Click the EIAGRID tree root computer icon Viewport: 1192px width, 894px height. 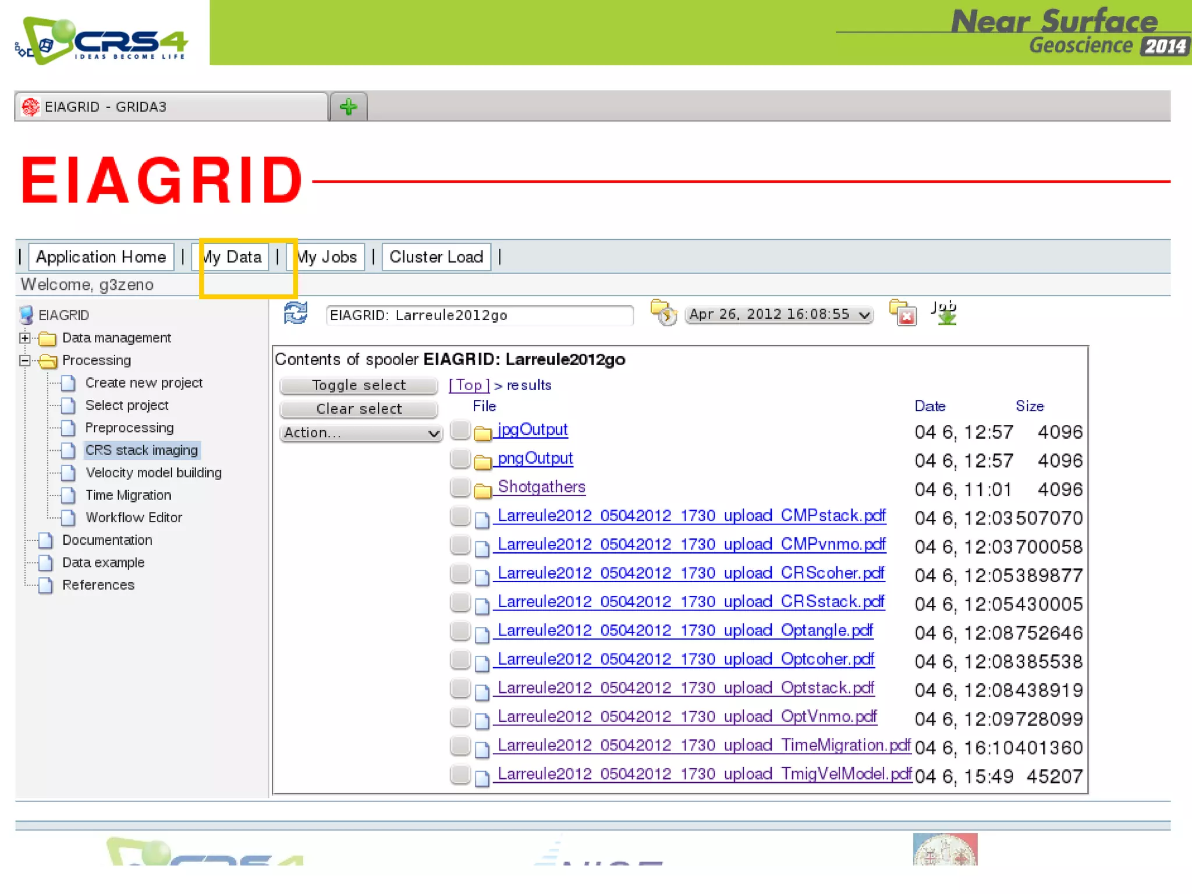27,315
